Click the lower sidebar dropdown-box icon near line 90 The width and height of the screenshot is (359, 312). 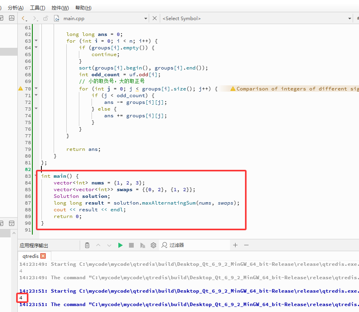click(12, 223)
